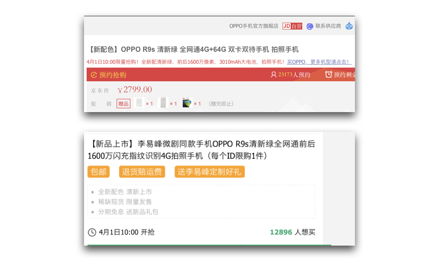
Task: Click the 送李易峰定制好礼 tag
Action: coord(209,172)
